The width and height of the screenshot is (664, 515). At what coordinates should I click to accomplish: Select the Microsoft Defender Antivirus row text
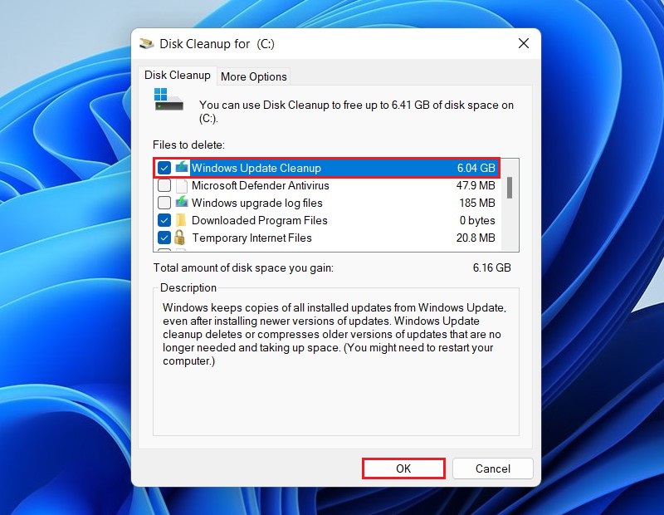[260, 185]
